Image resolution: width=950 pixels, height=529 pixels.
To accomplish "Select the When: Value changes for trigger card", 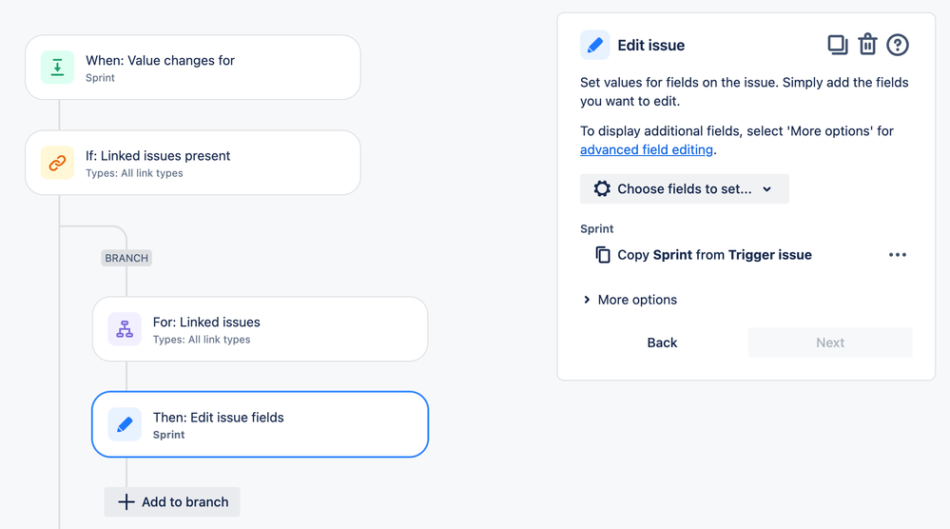I will click(193, 68).
